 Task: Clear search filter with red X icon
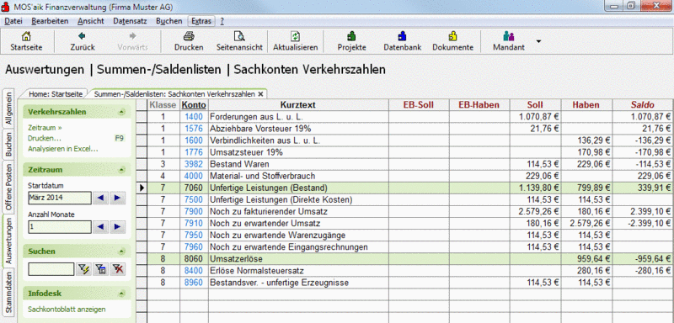(117, 269)
